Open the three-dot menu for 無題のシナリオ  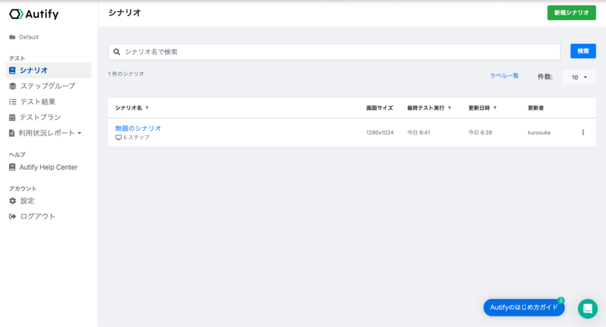[583, 132]
